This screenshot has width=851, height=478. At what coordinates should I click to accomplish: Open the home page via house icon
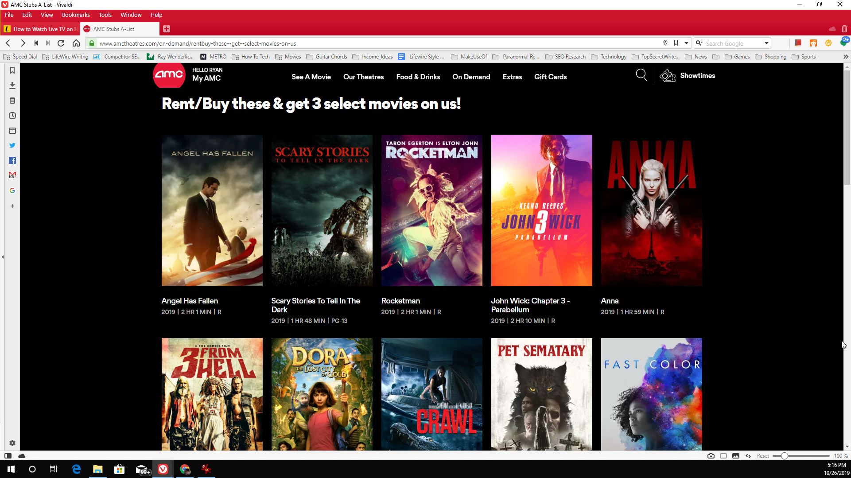pos(76,43)
